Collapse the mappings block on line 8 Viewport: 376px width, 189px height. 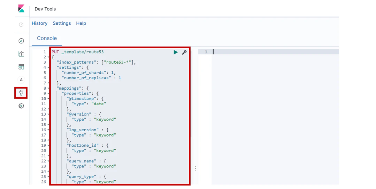pos(48,88)
